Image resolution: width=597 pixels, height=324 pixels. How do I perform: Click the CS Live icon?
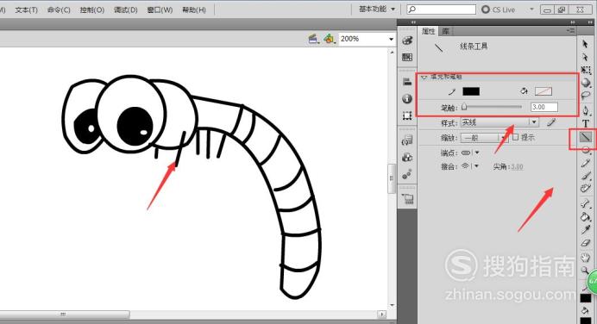(x=486, y=9)
